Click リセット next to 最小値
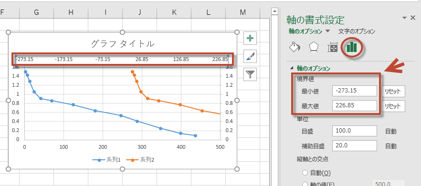This screenshot has height=186, width=421. click(x=393, y=92)
